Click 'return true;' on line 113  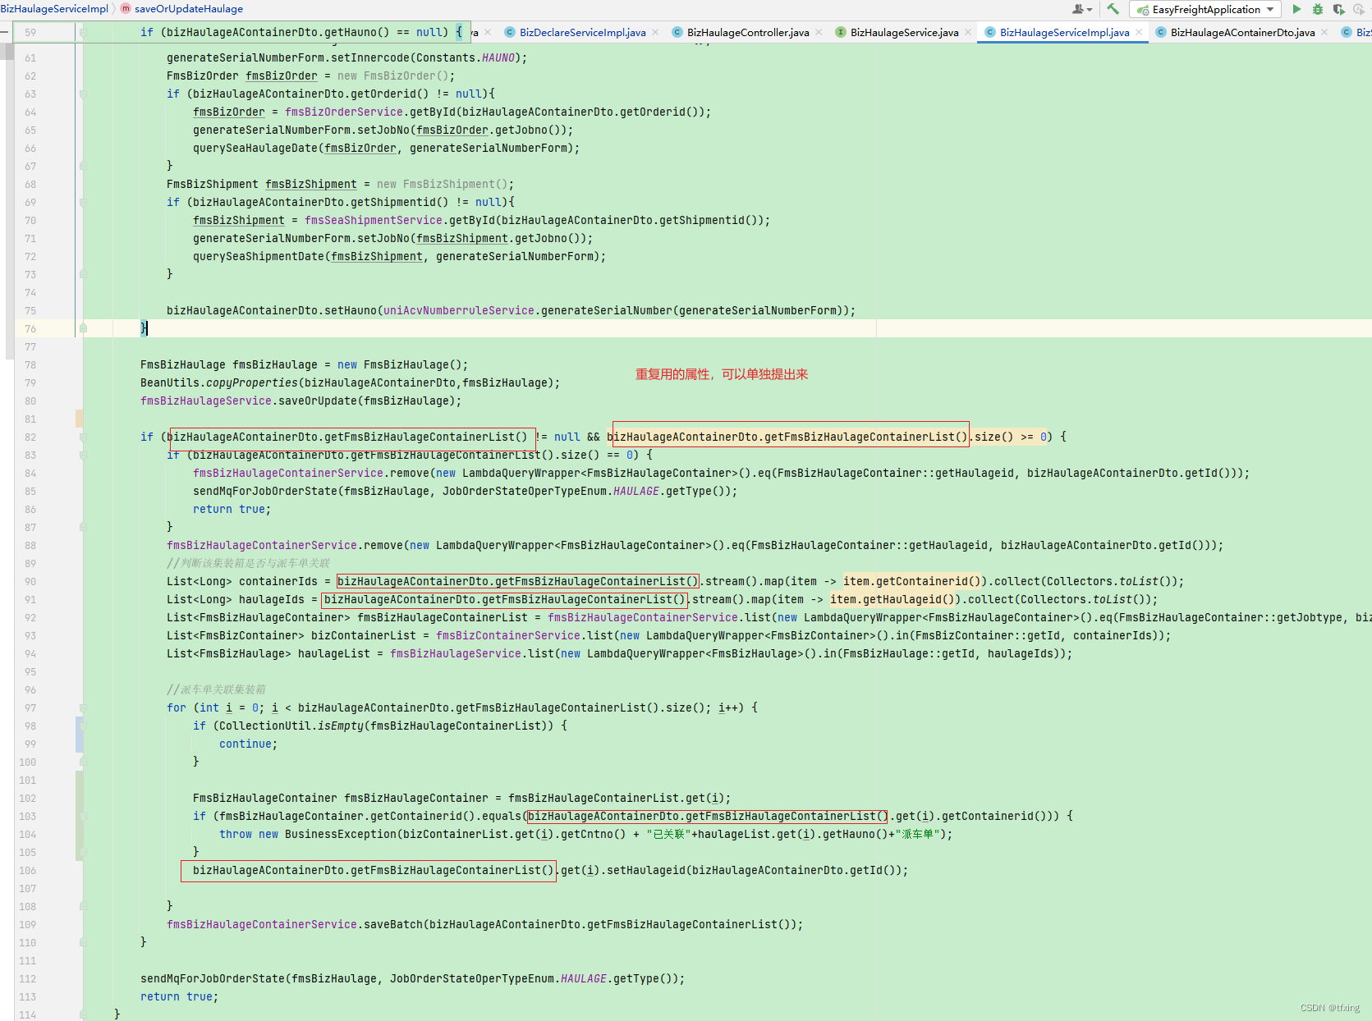179,996
